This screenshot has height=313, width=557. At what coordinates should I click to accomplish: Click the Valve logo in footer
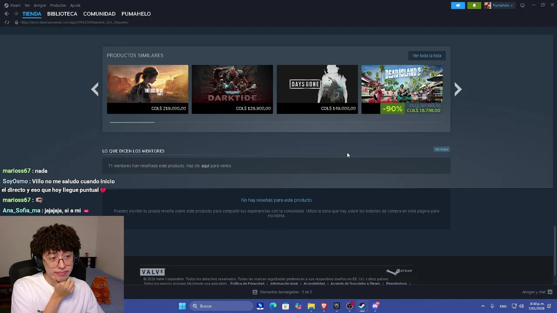[152, 272]
